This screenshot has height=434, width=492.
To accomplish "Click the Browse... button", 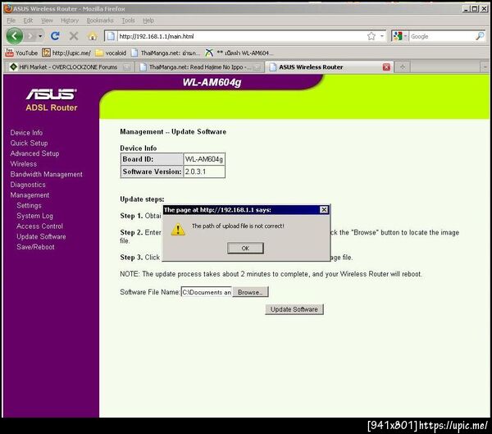I will click(x=250, y=292).
